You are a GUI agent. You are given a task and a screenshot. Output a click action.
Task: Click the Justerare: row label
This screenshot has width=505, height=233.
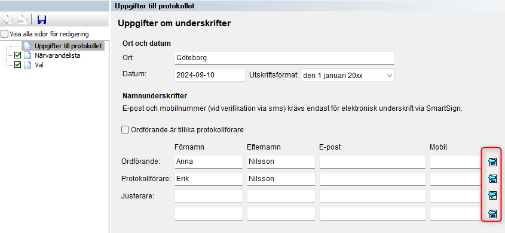pos(138,195)
